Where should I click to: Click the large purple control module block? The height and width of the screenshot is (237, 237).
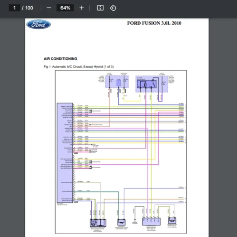(65, 154)
